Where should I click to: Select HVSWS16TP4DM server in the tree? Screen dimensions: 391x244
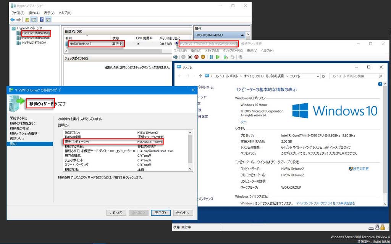pyautogui.click(x=34, y=43)
